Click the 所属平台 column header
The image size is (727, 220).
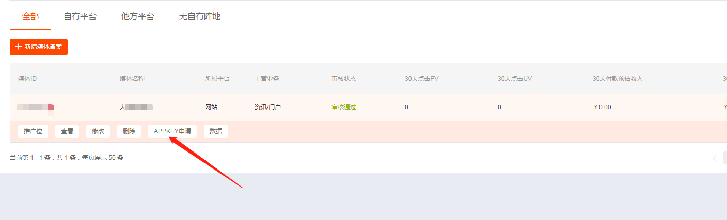[x=217, y=79]
